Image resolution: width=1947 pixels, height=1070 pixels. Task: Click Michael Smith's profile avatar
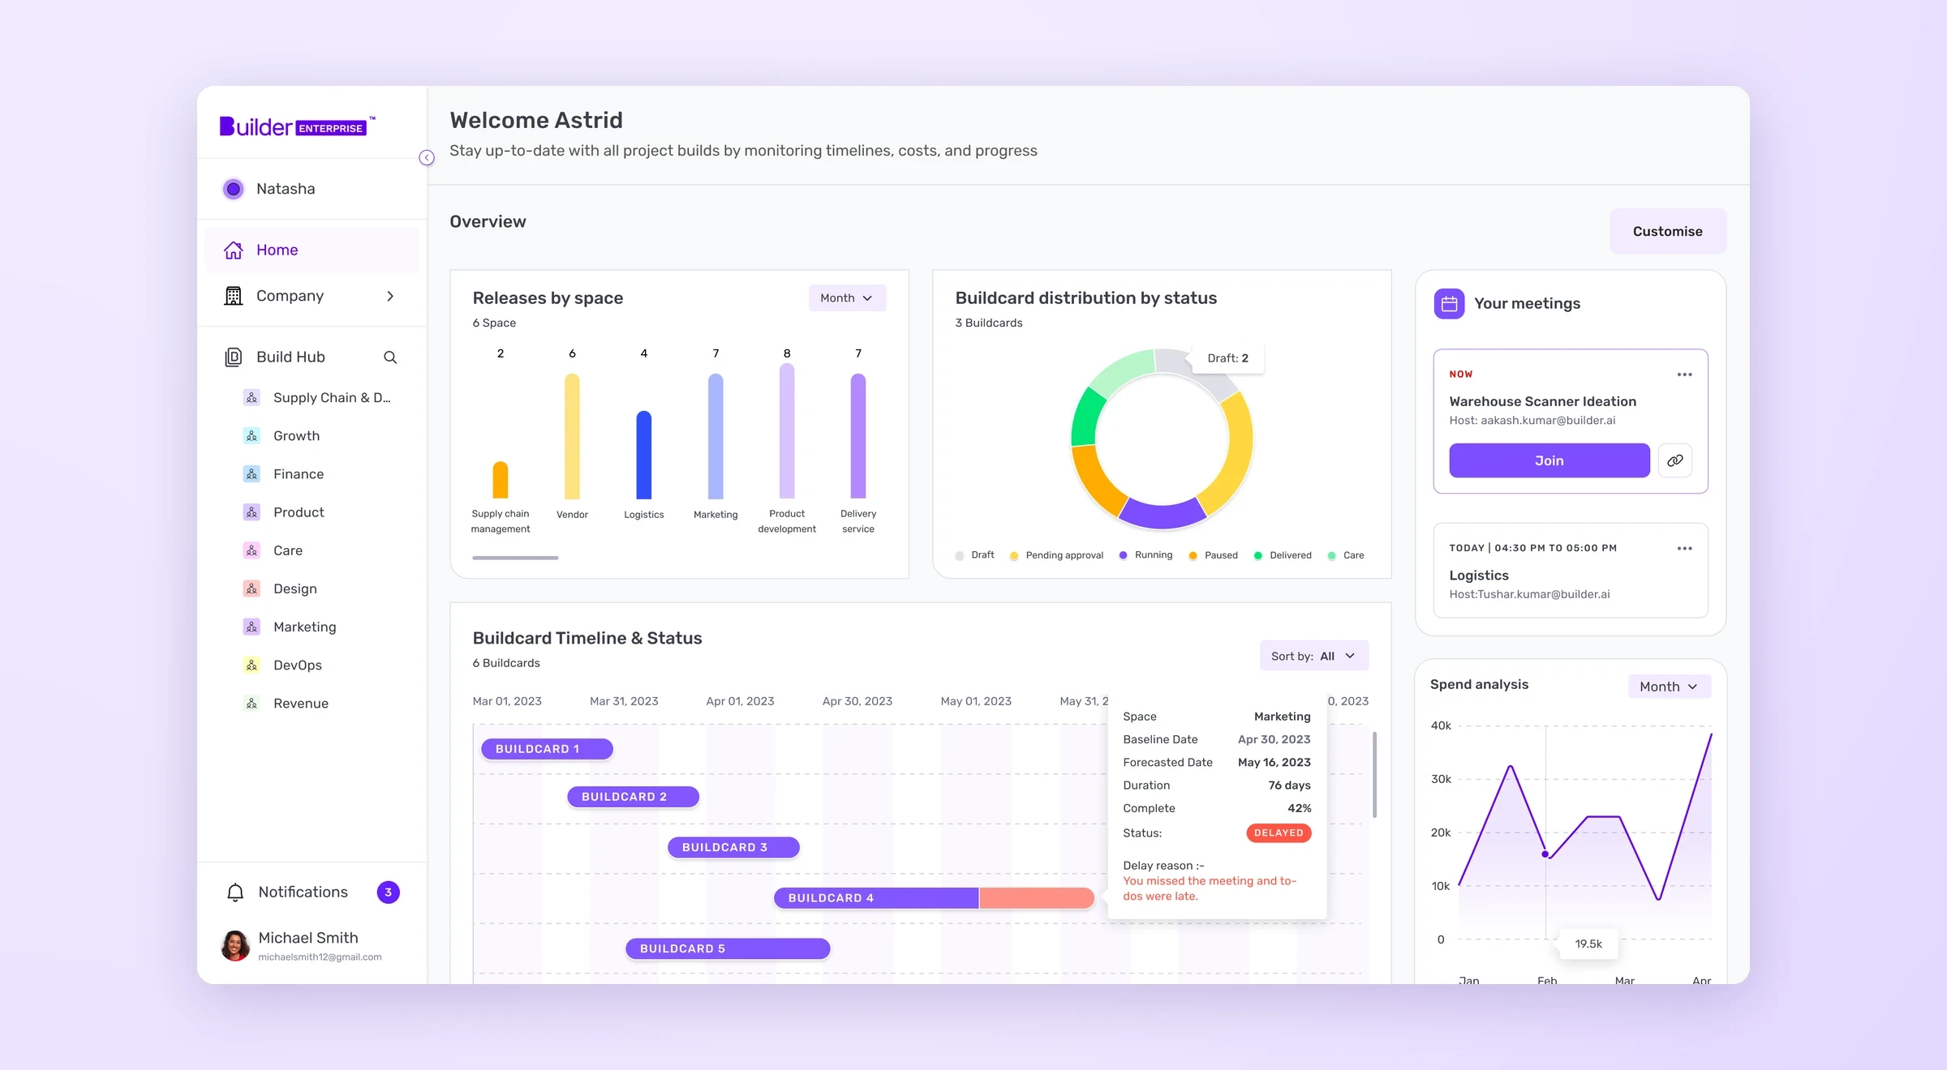[x=235, y=946]
